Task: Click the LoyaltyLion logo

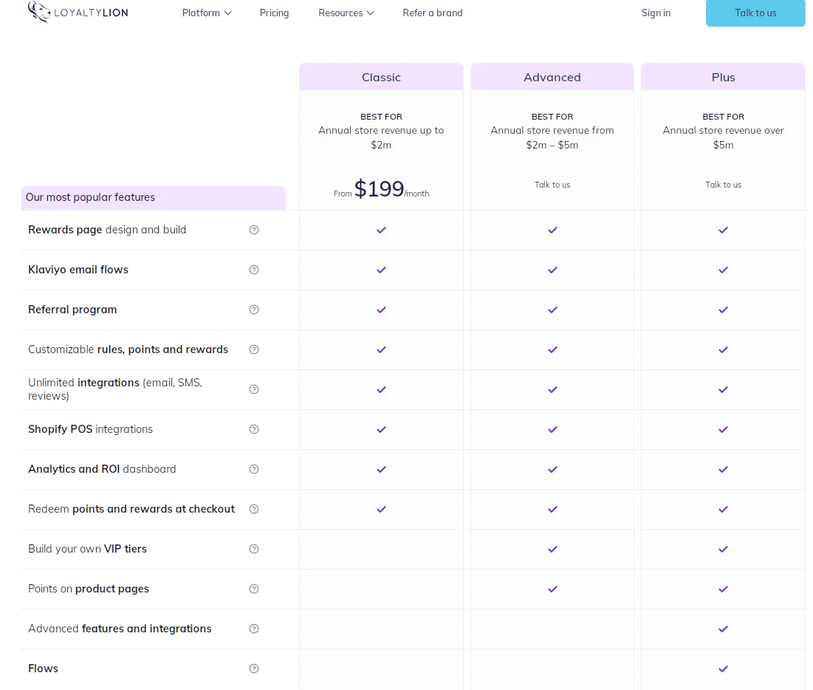Action: tap(78, 12)
